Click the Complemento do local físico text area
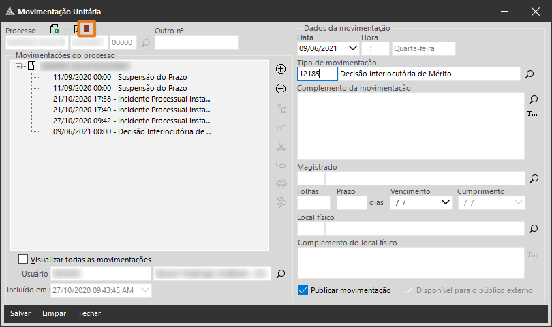This screenshot has width=552, height=327. 411,263
